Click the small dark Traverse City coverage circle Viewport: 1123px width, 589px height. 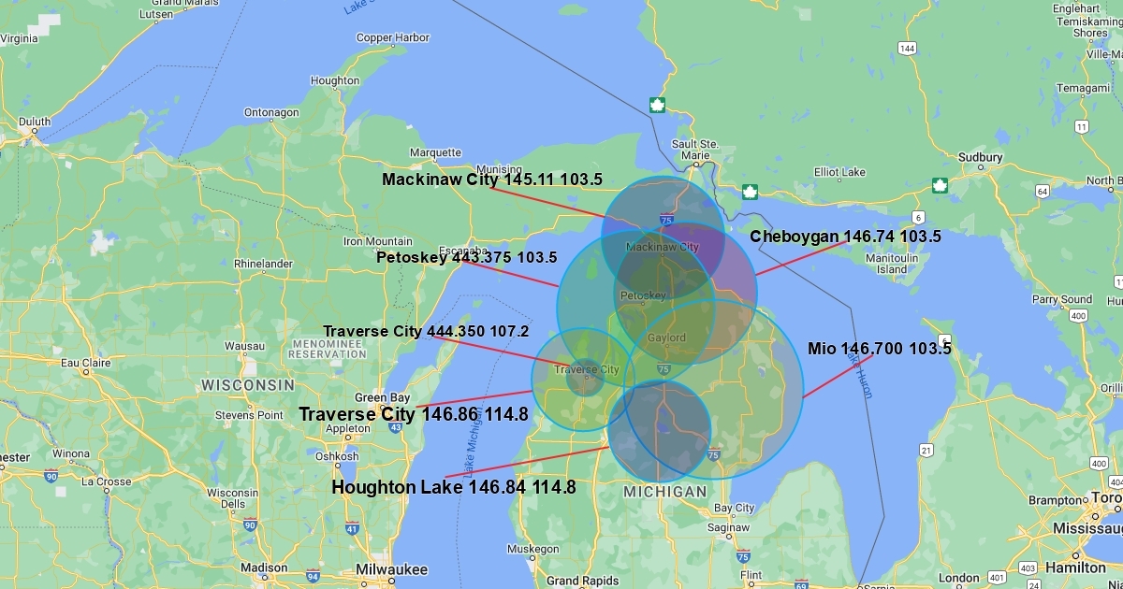[585, 378]
